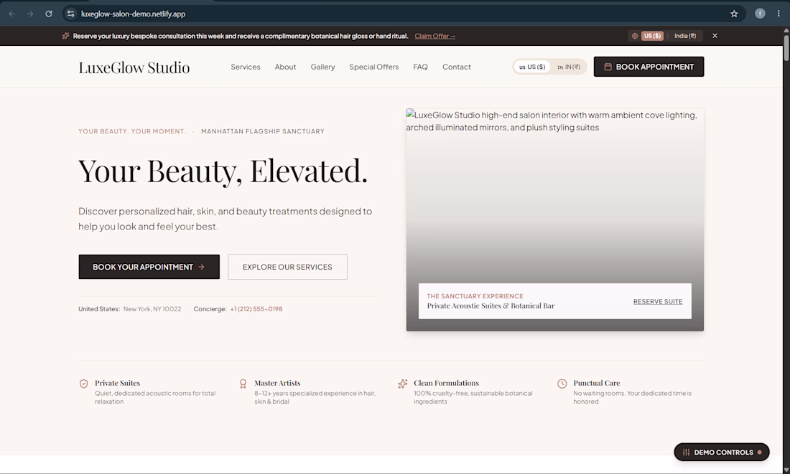Click the award icon beside Master Artists

point(243,384)
